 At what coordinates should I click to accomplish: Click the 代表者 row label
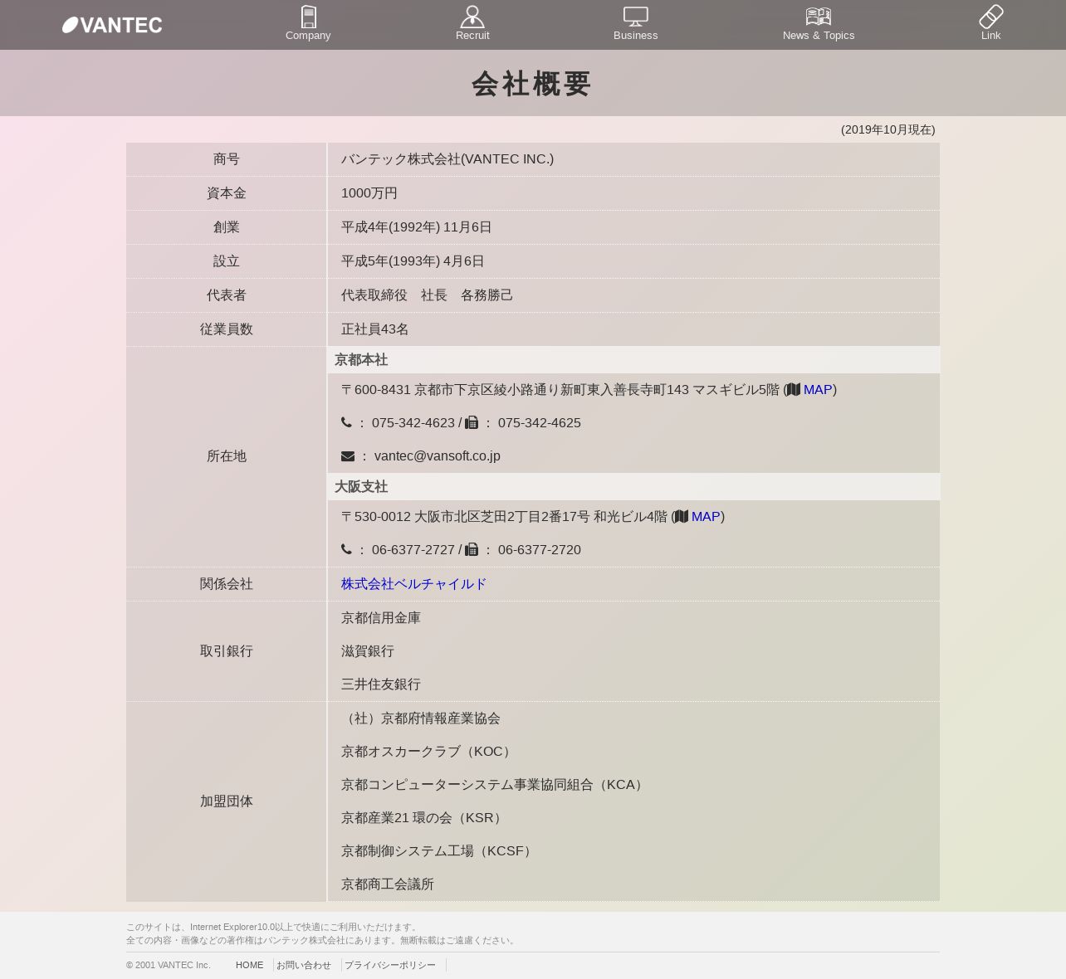[x=227, y=295]
